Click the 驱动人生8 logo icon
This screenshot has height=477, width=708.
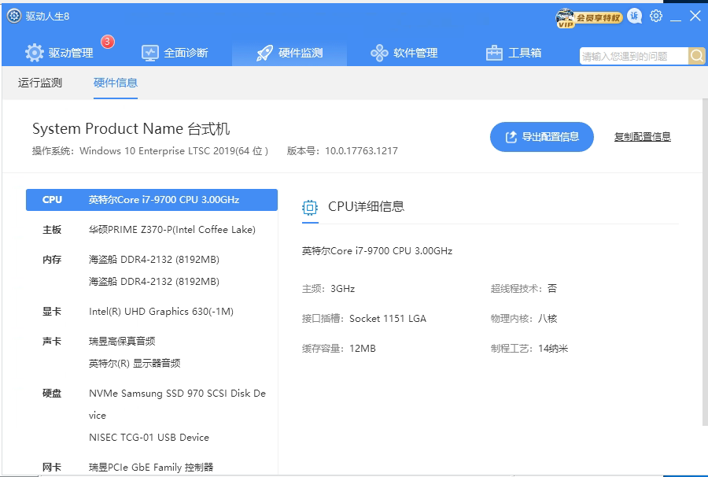point(14,16)
